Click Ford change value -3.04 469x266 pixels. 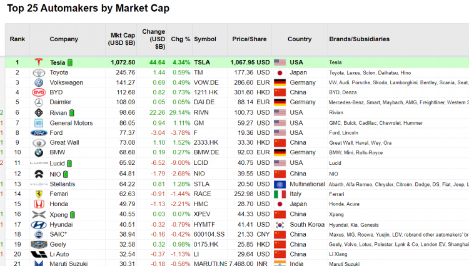pyautogui.click(x=158, y=133)
